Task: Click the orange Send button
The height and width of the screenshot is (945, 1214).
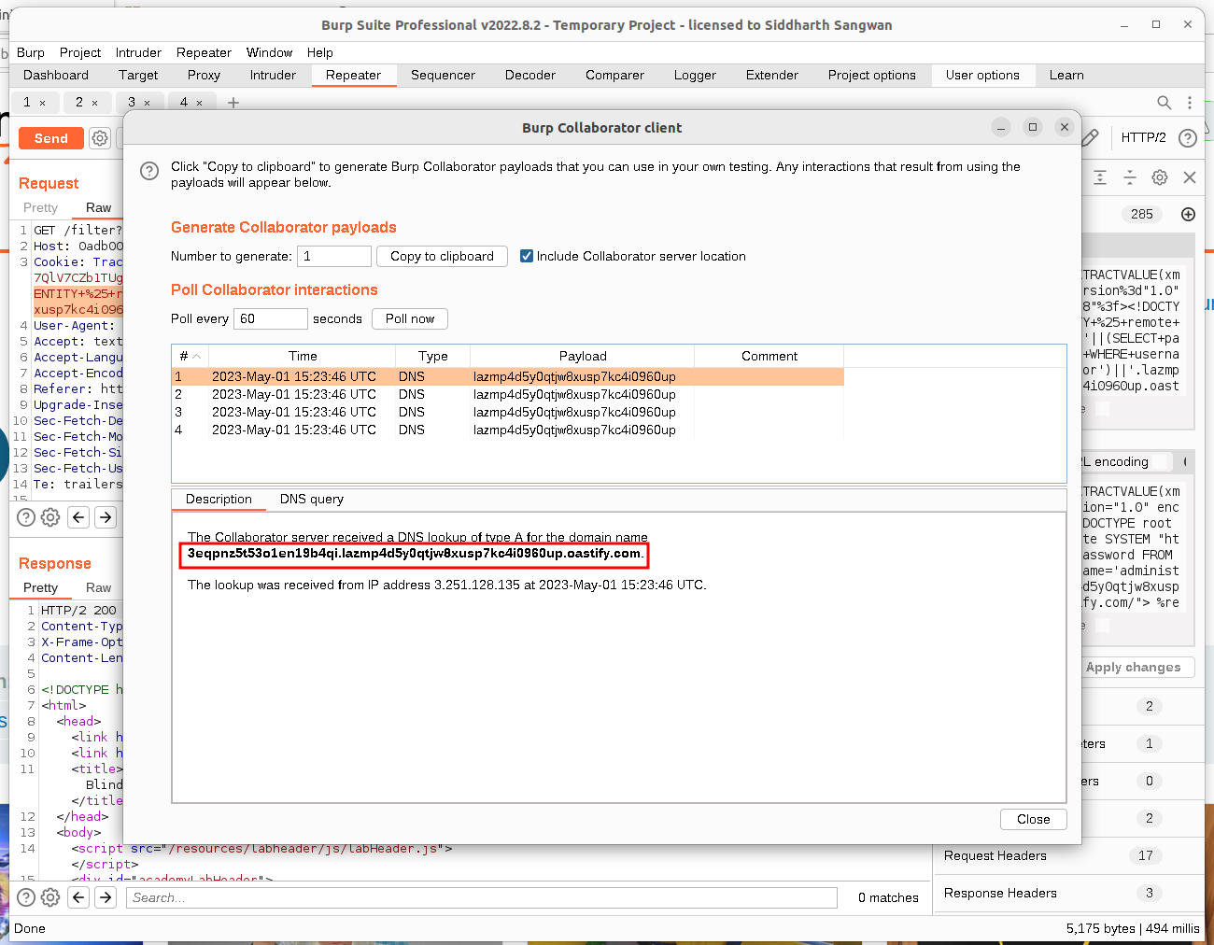Action: point(51,138)
